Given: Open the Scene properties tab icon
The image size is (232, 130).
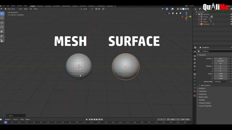Looking at the screenshot, I should click(x=195, y=66).
